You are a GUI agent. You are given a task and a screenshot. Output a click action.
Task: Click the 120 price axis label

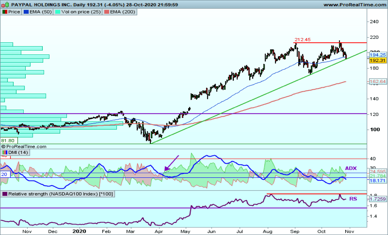pos(374,114)
